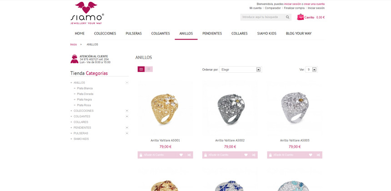Open the Ver items count dropdown
This screenshot has width=391, height=191.
click(311, 70)
